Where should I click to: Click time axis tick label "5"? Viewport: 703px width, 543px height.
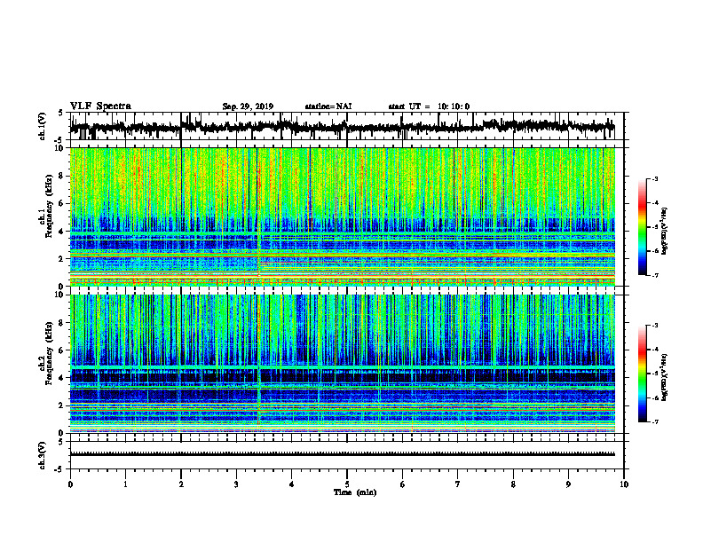tap(347, 484)
